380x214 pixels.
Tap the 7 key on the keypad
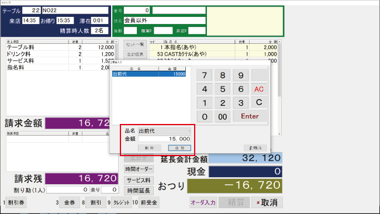(204, 75)
